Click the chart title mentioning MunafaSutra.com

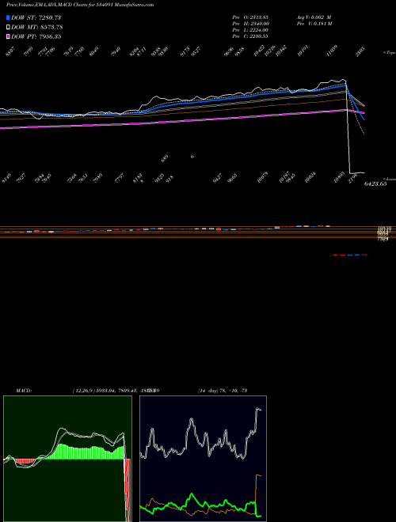(x=80, y=5)
